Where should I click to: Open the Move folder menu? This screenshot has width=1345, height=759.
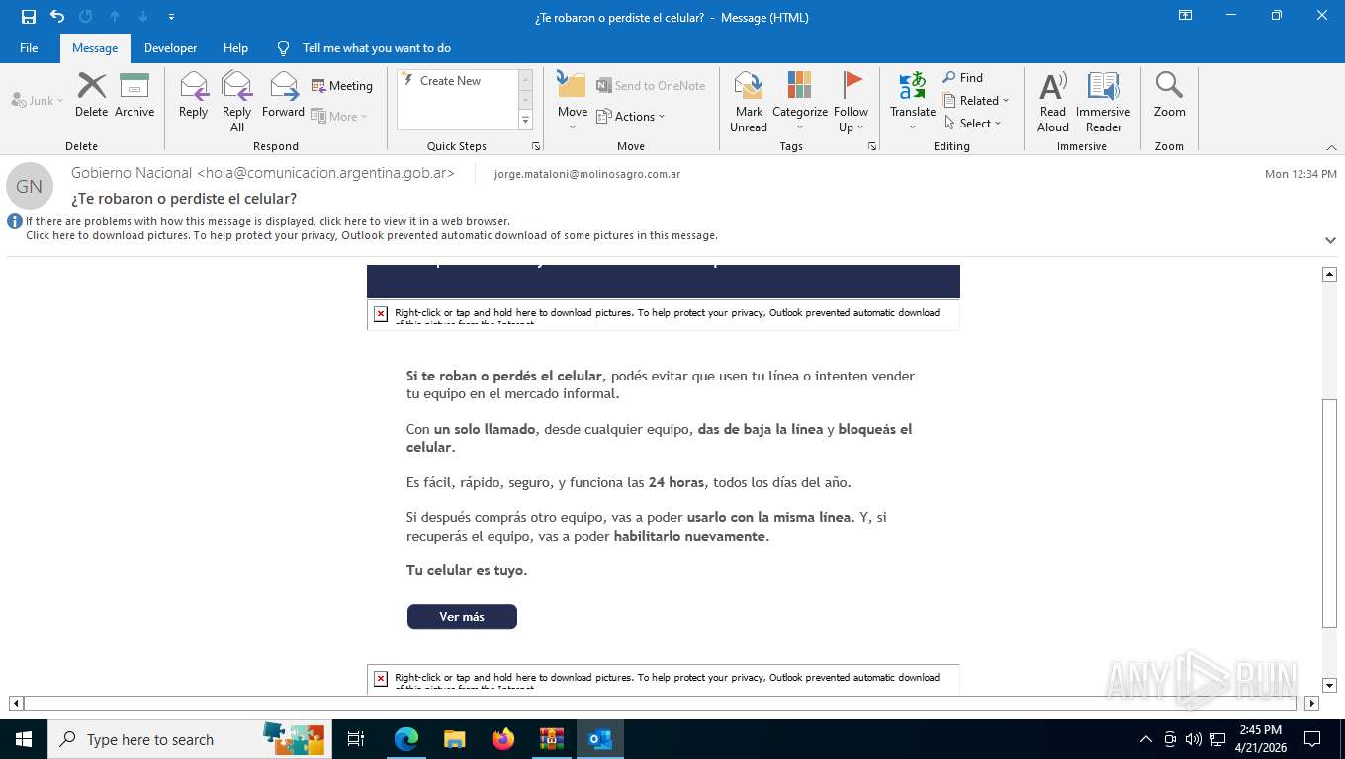[x=573, y=102]
